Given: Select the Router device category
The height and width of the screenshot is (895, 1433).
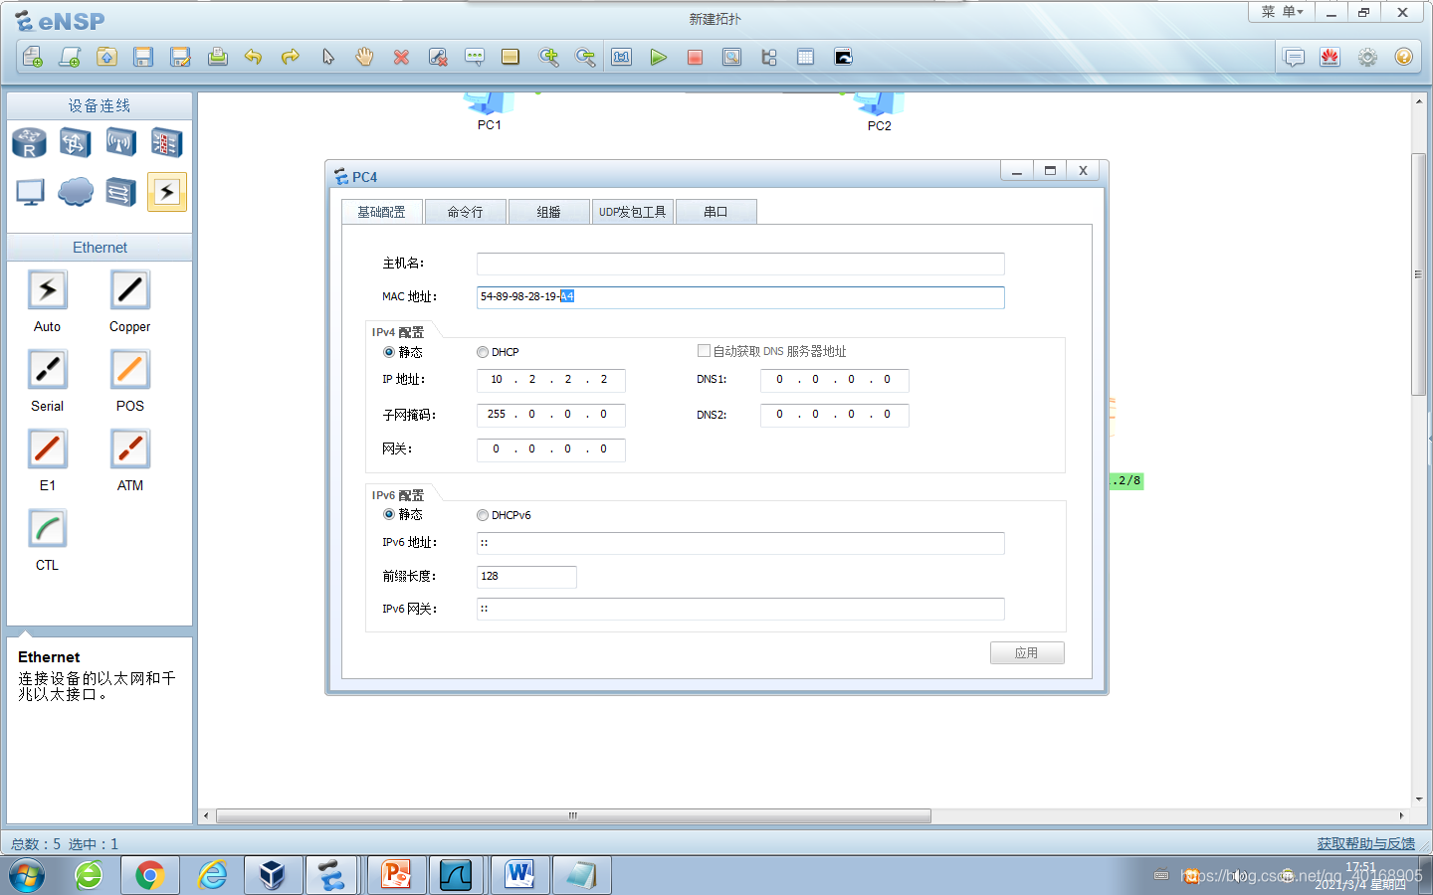Looking at the screenshot, I should pyautogui.click(x=29, y=142).
